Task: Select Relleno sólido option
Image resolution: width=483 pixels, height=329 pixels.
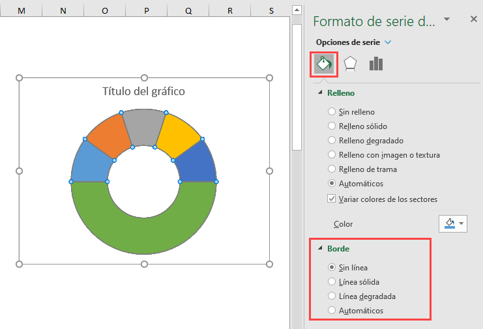Action: 357,126
